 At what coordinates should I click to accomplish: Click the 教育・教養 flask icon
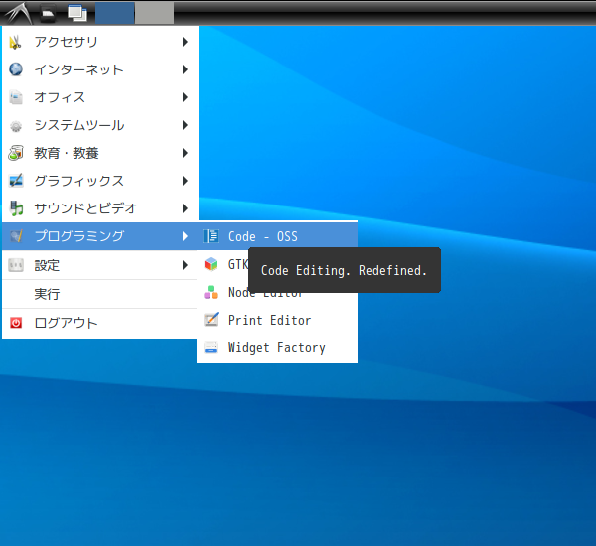16,153
